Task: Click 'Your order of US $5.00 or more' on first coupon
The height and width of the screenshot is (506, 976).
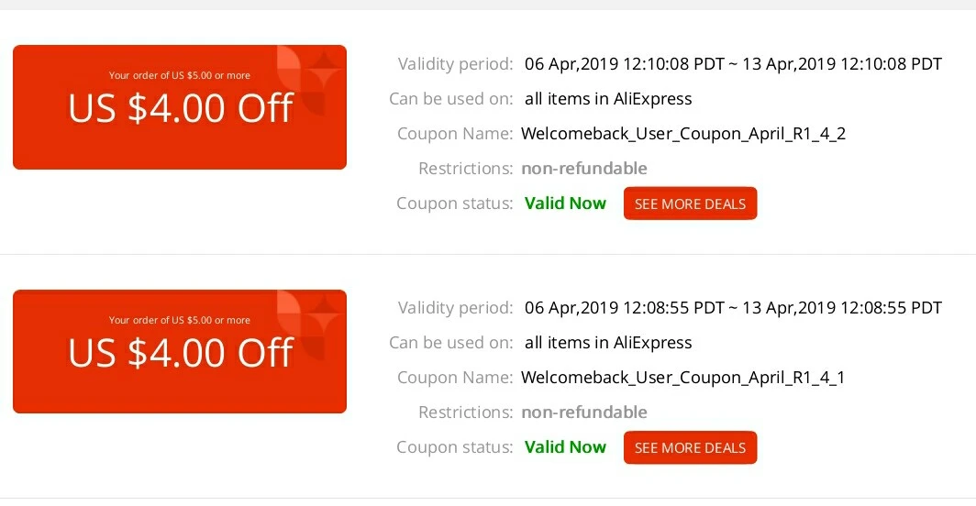Action: pyautogui.click(x=179, y=75)
